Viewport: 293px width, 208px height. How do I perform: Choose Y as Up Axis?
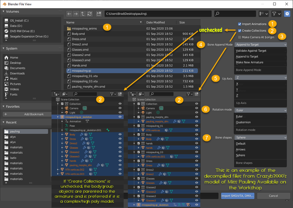coord(260,90)
